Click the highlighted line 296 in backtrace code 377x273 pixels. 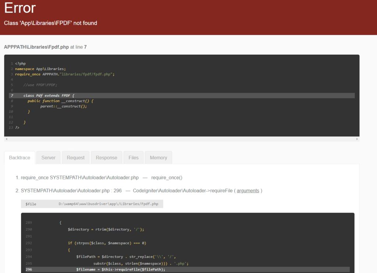121,269
